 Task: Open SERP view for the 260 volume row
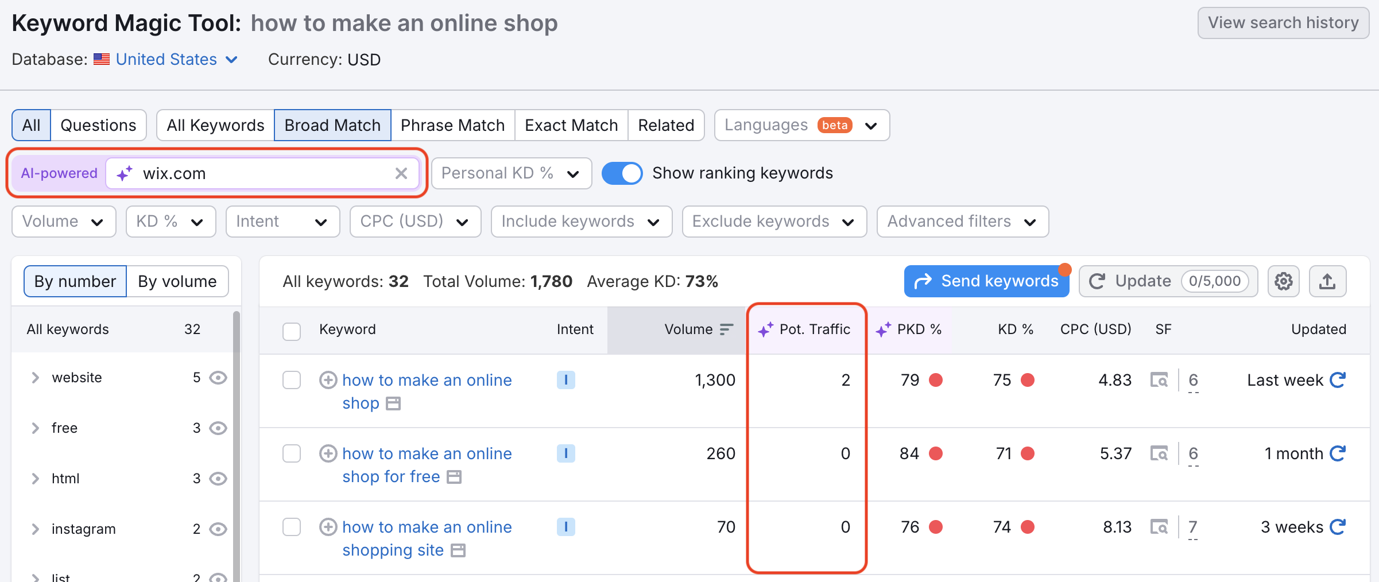tap(1159, 453)
